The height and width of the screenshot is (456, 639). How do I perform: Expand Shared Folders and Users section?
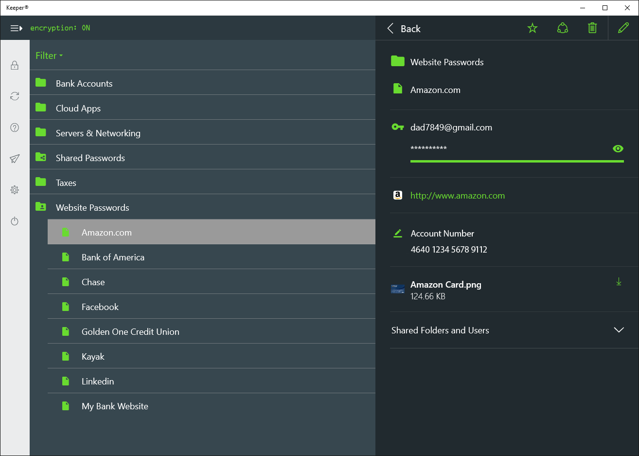coord(619,330)
